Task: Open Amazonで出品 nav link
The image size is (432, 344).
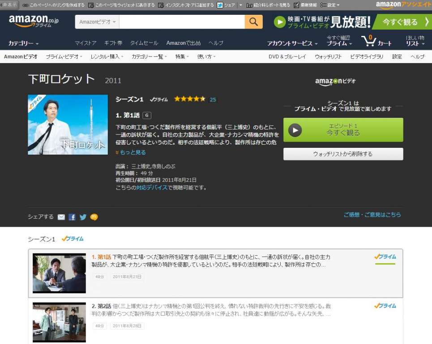Action: (x=184, y=43)
